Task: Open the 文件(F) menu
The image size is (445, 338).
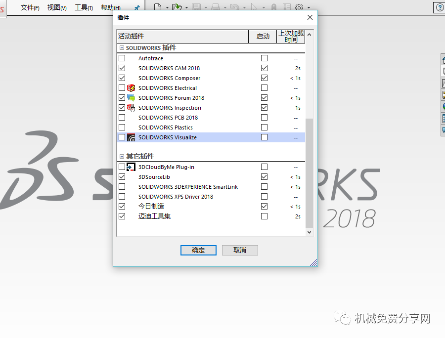Action: [x=30, y=7]
